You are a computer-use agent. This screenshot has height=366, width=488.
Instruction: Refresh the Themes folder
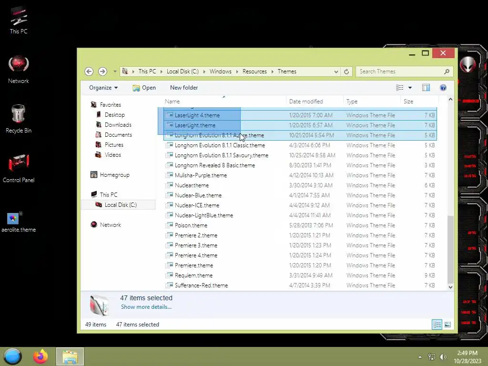tap(346, 71)
